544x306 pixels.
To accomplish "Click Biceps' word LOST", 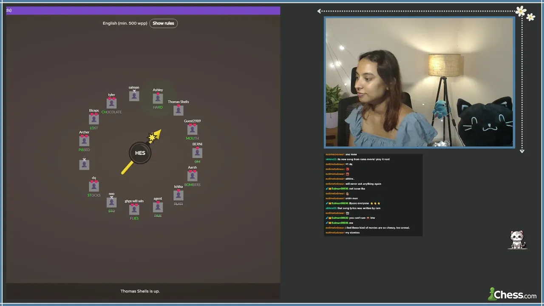I will pos(94,128).
